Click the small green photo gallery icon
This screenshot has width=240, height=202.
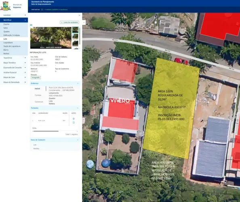31,25
